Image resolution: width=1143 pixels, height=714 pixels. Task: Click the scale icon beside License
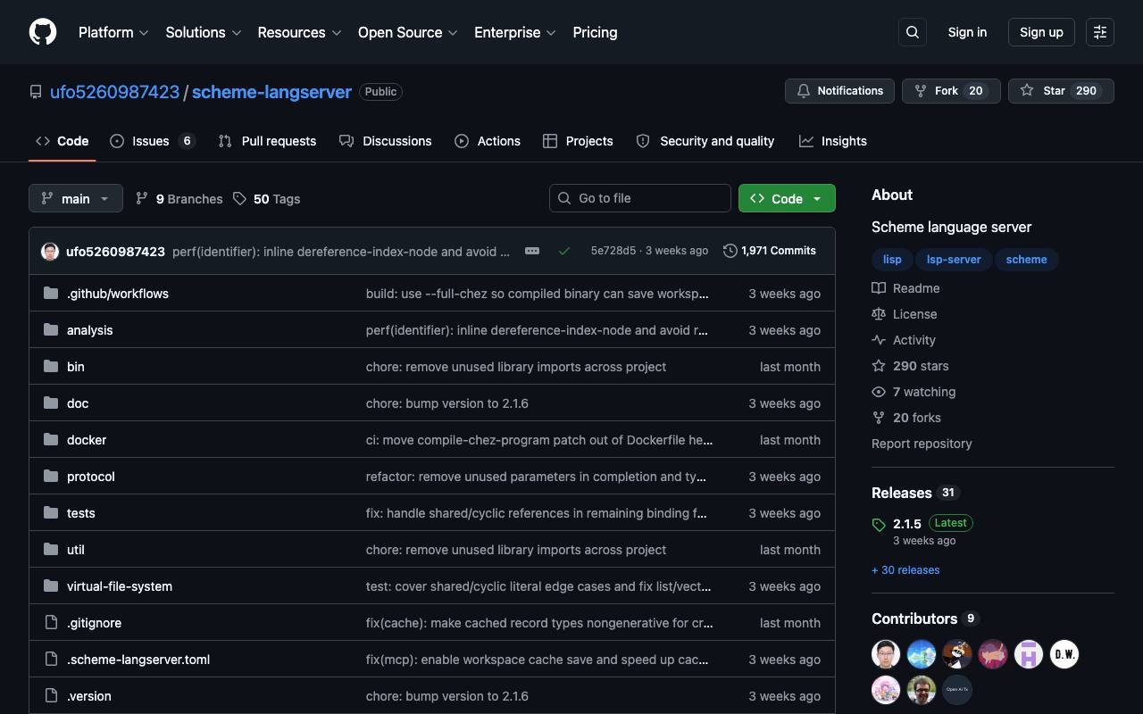[x=879, y=314]
